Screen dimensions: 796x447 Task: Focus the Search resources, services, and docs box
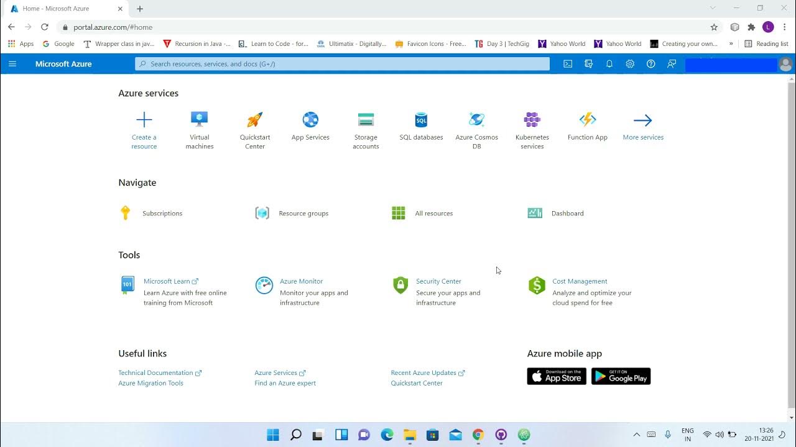click(342, 64)
